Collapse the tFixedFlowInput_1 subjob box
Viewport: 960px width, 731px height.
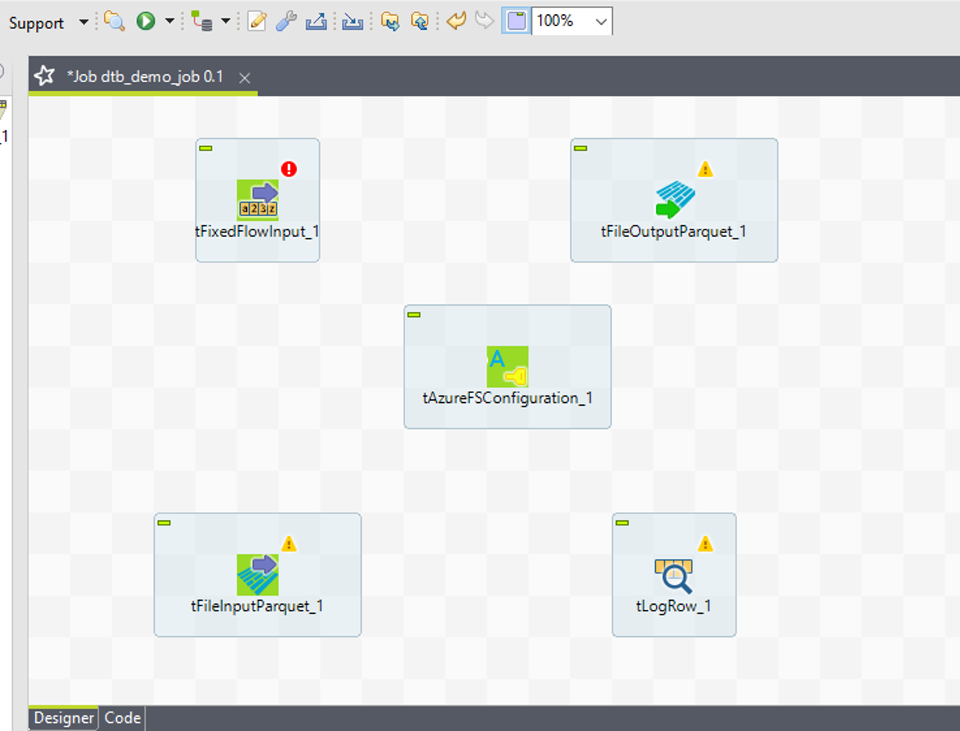(206, 149)
